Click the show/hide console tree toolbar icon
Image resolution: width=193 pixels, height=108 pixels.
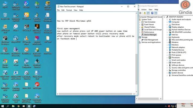pyautogui.click(x=148, y=13)
